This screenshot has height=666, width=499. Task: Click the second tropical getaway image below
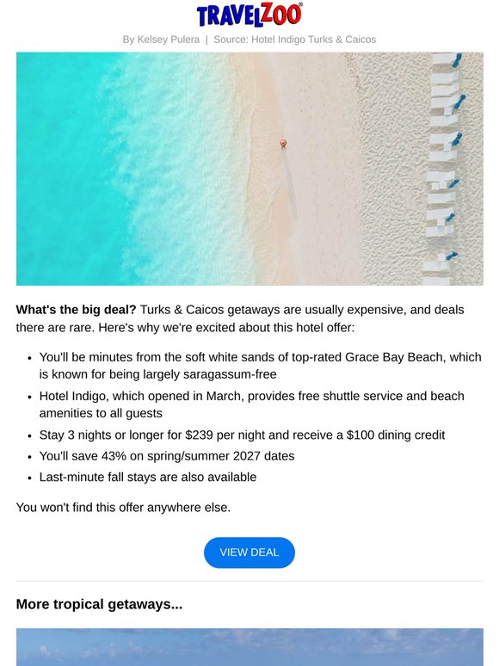pyautogui.click(x=249, y=647)
